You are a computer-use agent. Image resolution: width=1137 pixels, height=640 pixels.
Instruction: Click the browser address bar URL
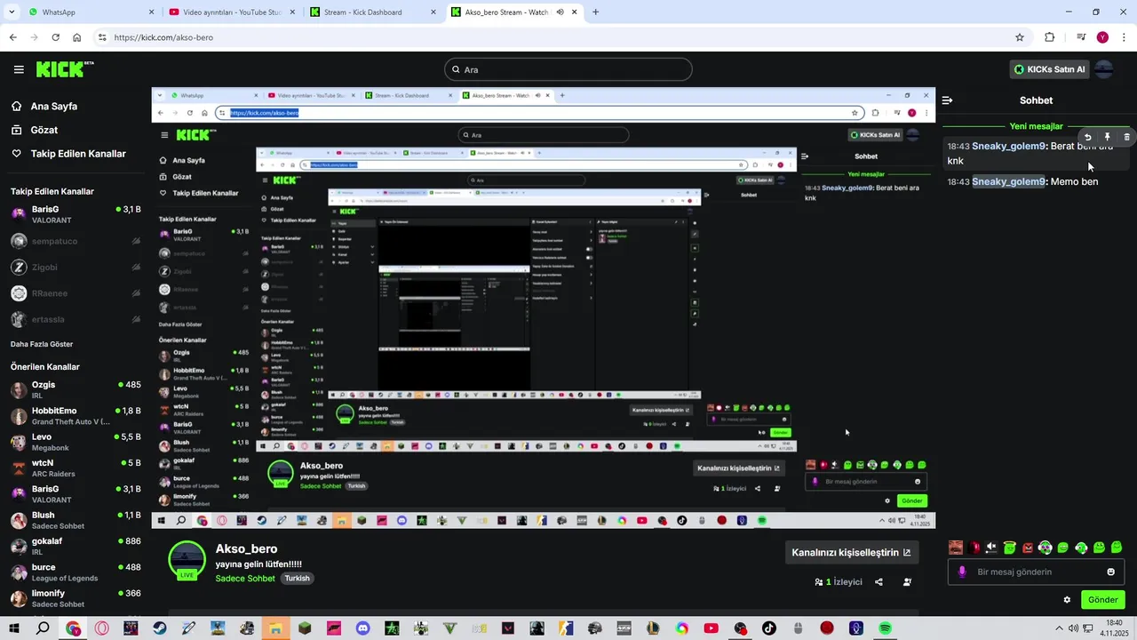coord(163,37)
